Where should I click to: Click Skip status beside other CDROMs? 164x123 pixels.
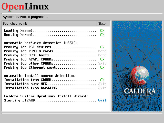click(102, 64)
